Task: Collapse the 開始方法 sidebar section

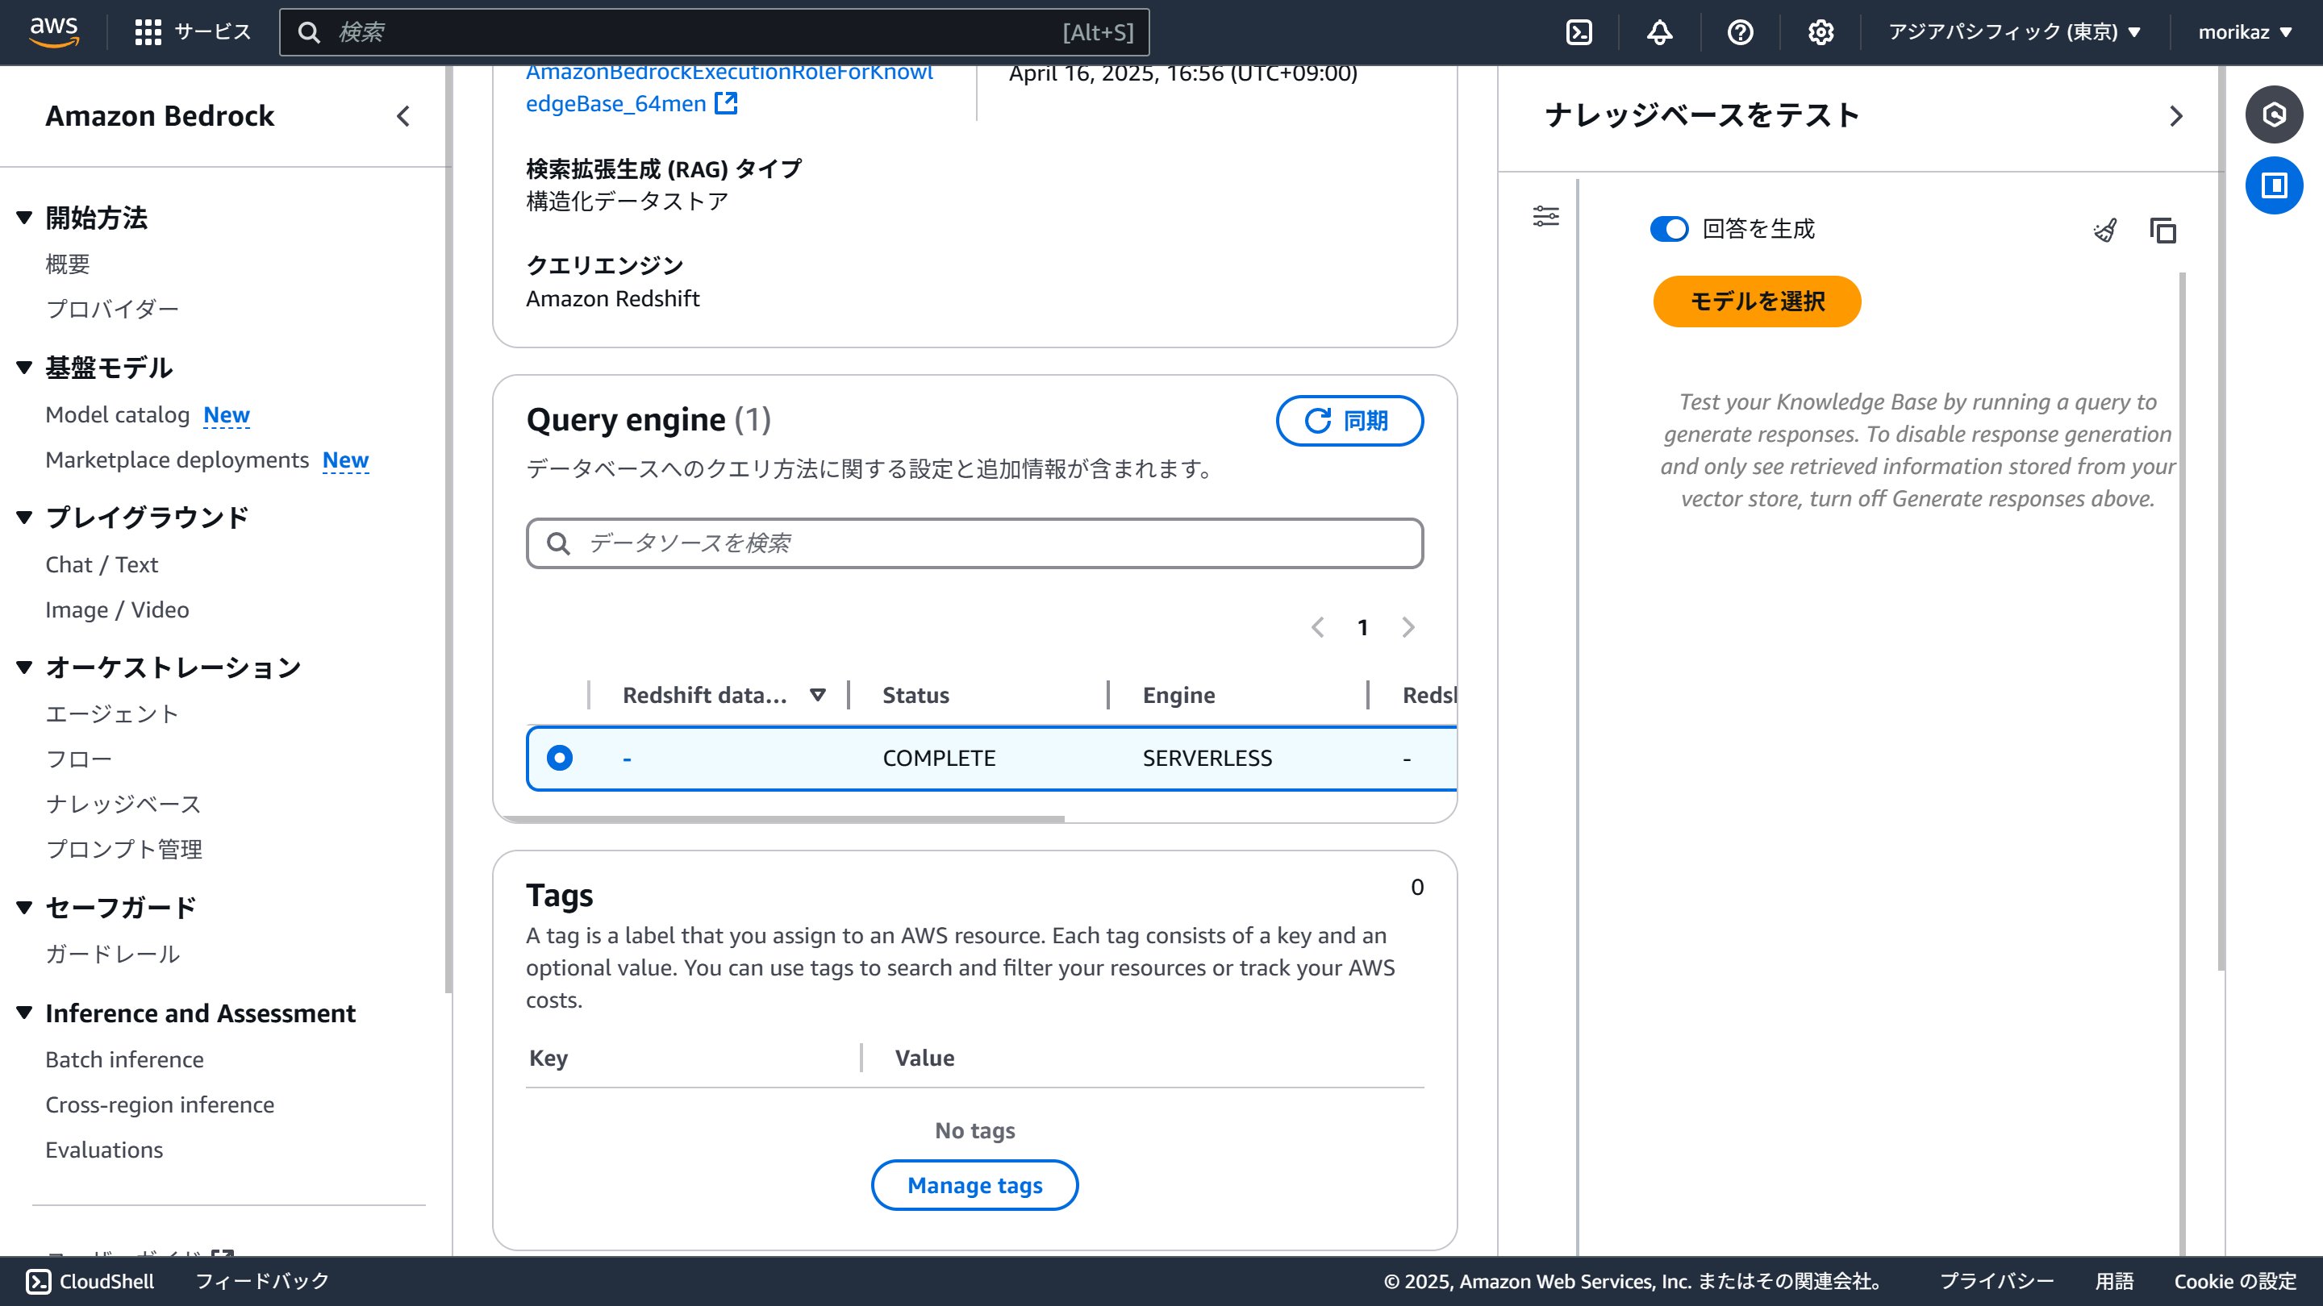Action: 25,217
